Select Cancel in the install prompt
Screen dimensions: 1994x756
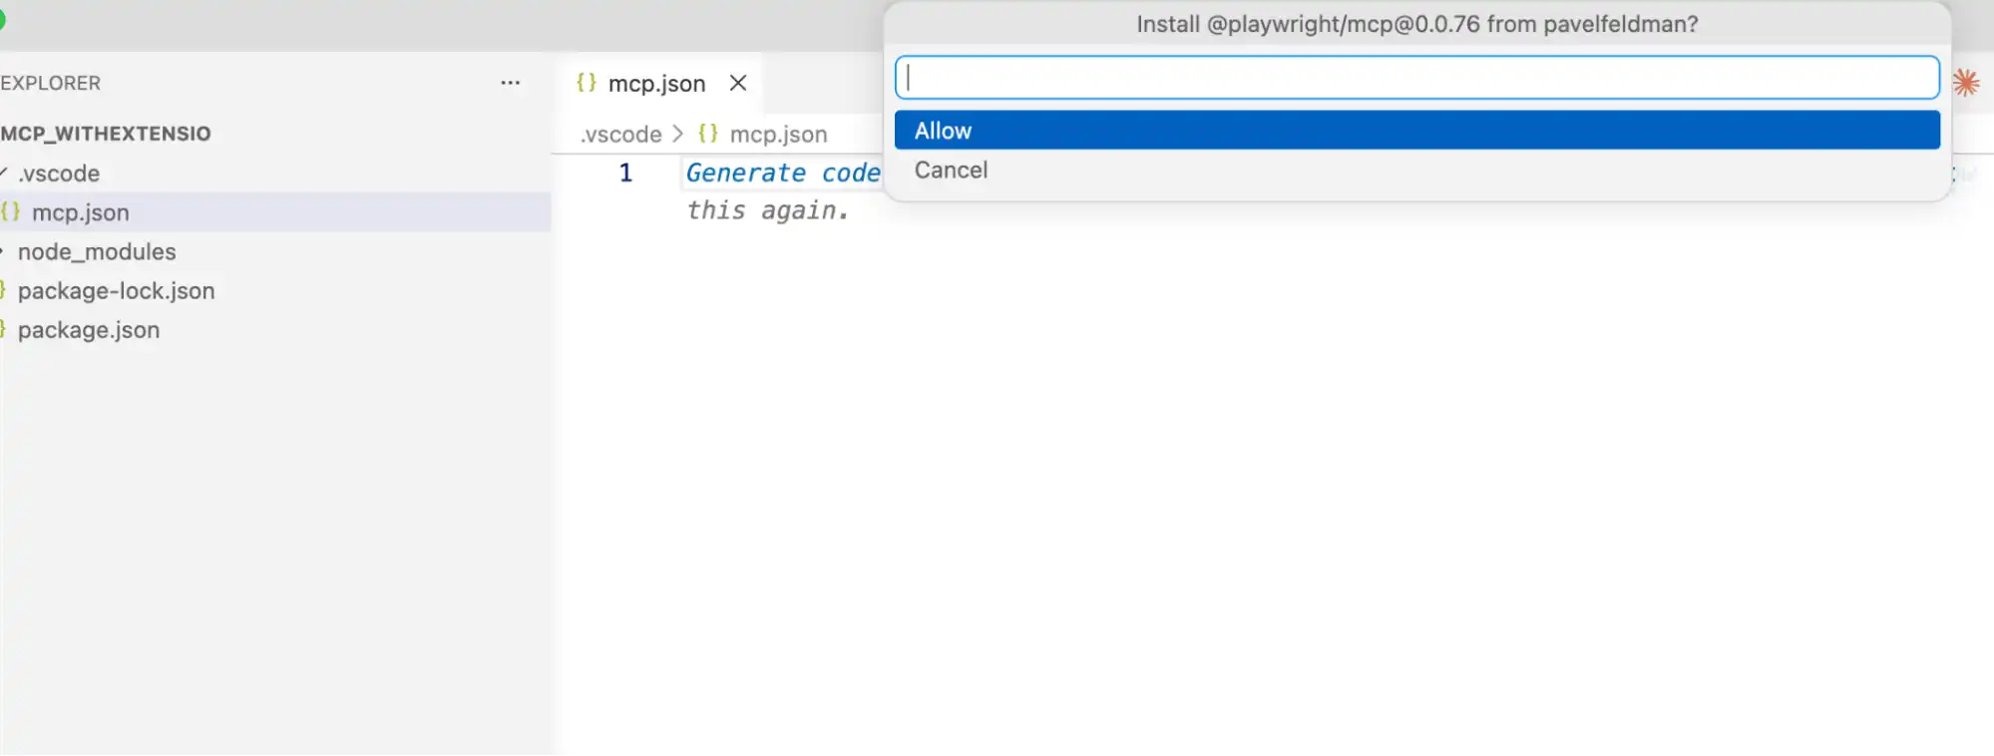1416,171
